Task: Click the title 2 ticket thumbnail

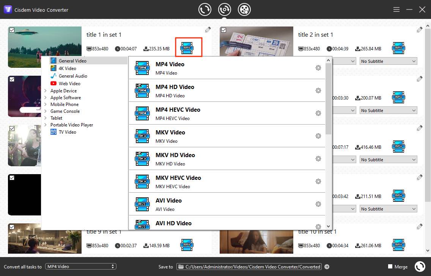Action: click(x=256, y=42)
